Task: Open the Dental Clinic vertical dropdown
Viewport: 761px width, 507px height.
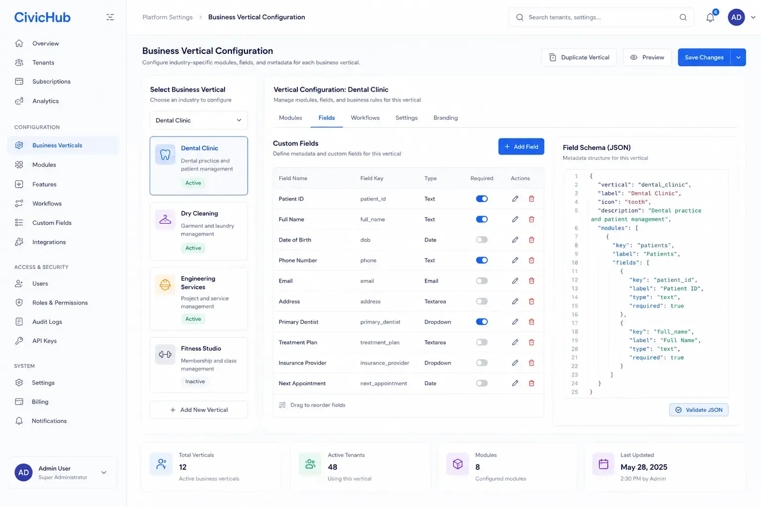Action: (x=199, y=120)
